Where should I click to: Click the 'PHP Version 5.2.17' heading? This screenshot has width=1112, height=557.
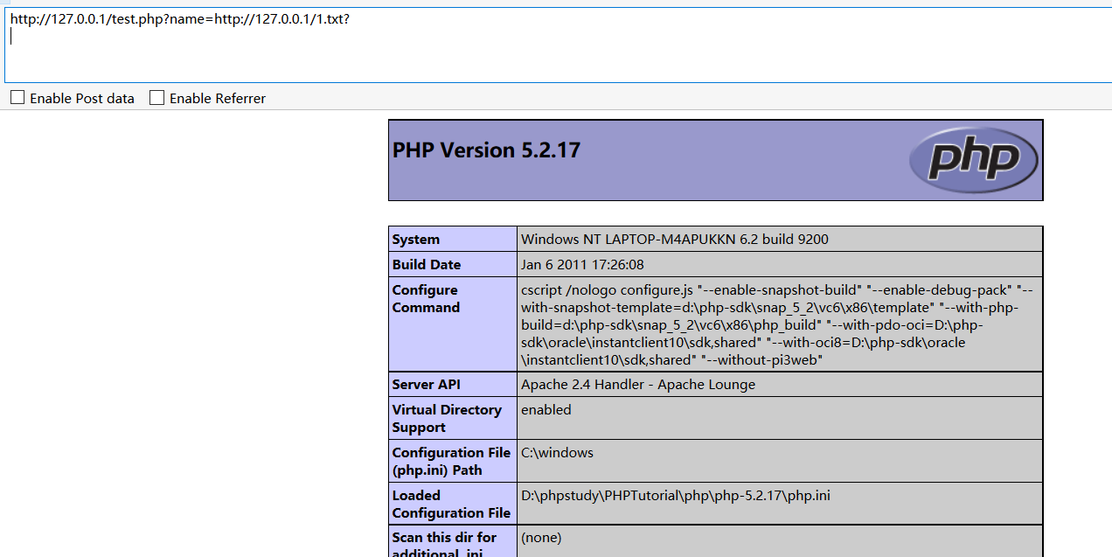click(x=486, y=150)
